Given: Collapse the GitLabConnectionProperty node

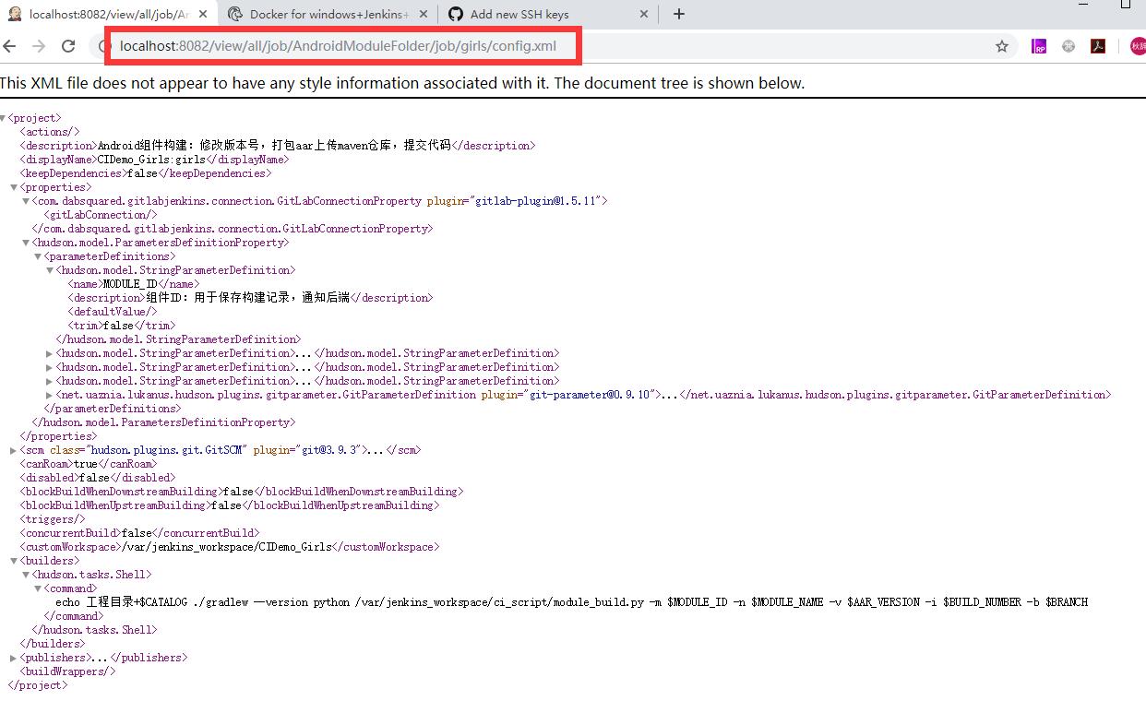Looking at the screenshot, I should coord(26,201).
